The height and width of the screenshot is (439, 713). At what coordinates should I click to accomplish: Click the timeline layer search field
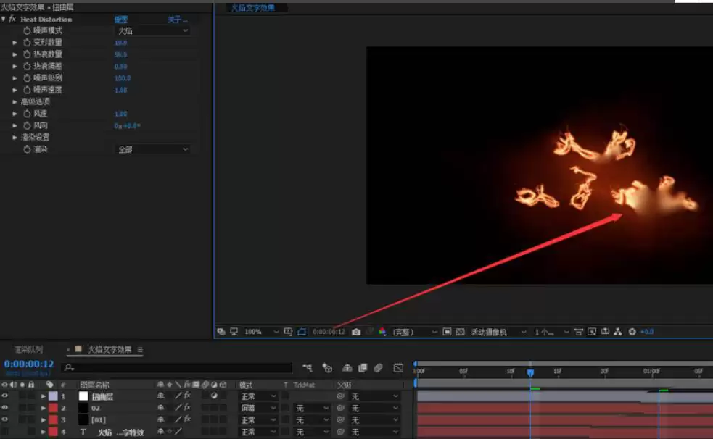tap(177, 368)
